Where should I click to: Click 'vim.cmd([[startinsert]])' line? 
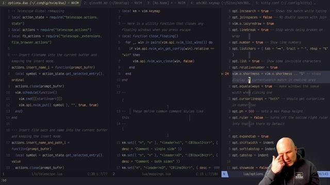click(40, 99)
